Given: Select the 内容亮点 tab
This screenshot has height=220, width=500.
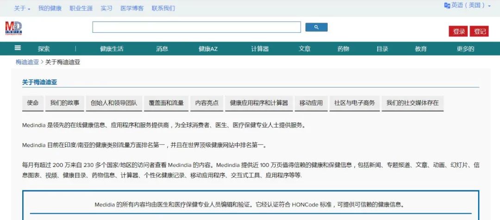Looking at the screenshot, I should coord(207,103).
